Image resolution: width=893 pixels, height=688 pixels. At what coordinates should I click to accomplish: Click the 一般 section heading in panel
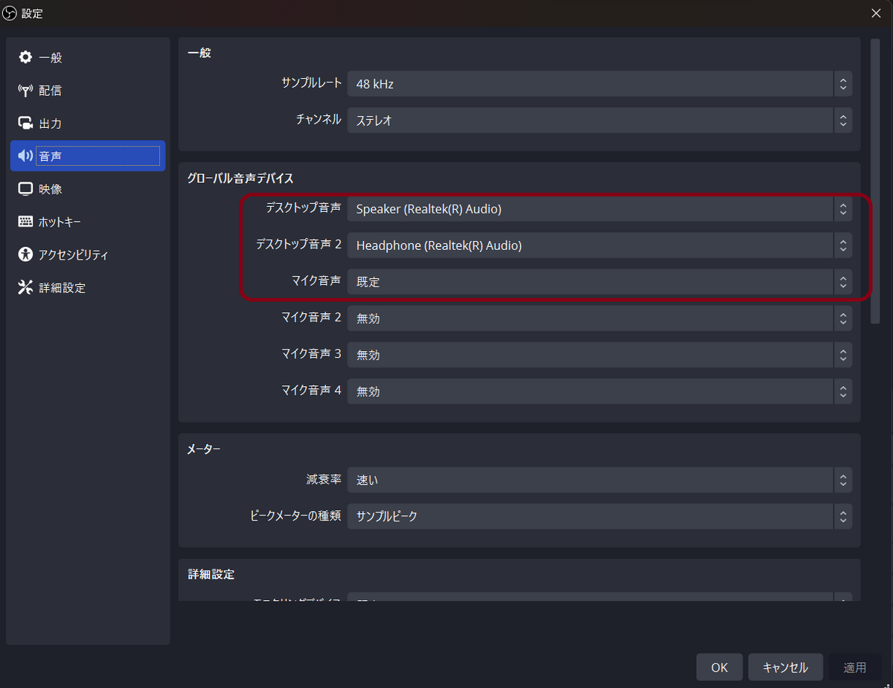(x=199, y=53)
